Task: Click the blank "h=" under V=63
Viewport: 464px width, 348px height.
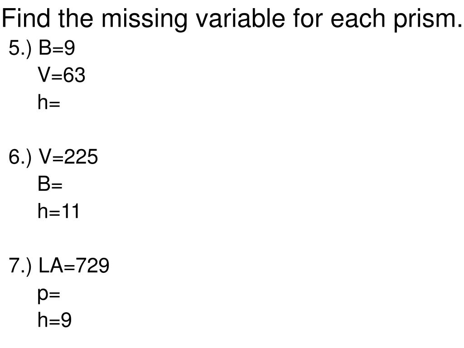Action: point(49,104)
